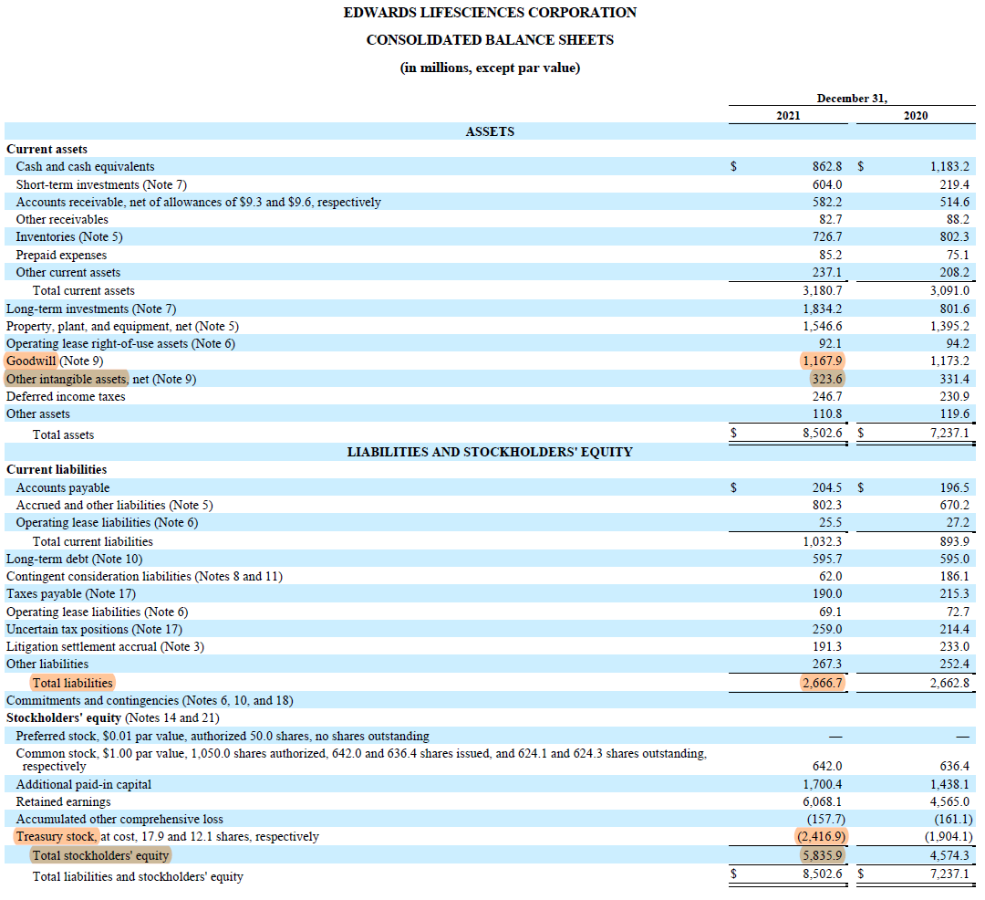This screenshot has width=985, height=900.
Task: Click 'Long-term debt (Note 10)' label
Action: (74, 560)
